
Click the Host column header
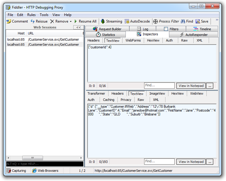[x=16, y=33]
